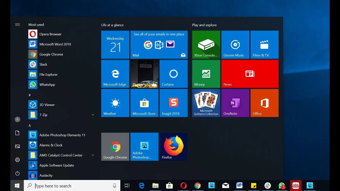
Task: Open the Cortana tile
Action: 174,74
